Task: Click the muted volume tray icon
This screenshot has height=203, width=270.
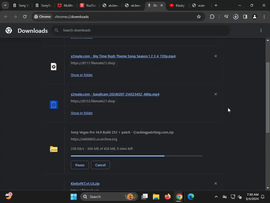Action: click(240, 197)
